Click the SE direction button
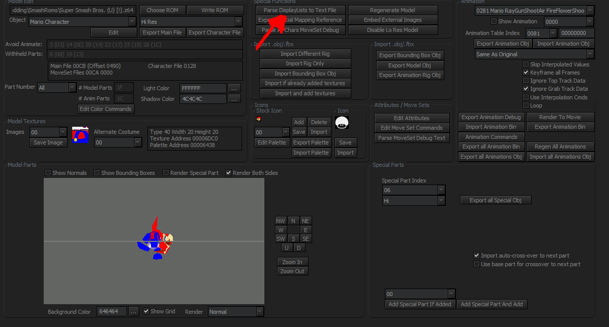Image resolution: width=609 pixels, height=327 pixels. [306, 239]
